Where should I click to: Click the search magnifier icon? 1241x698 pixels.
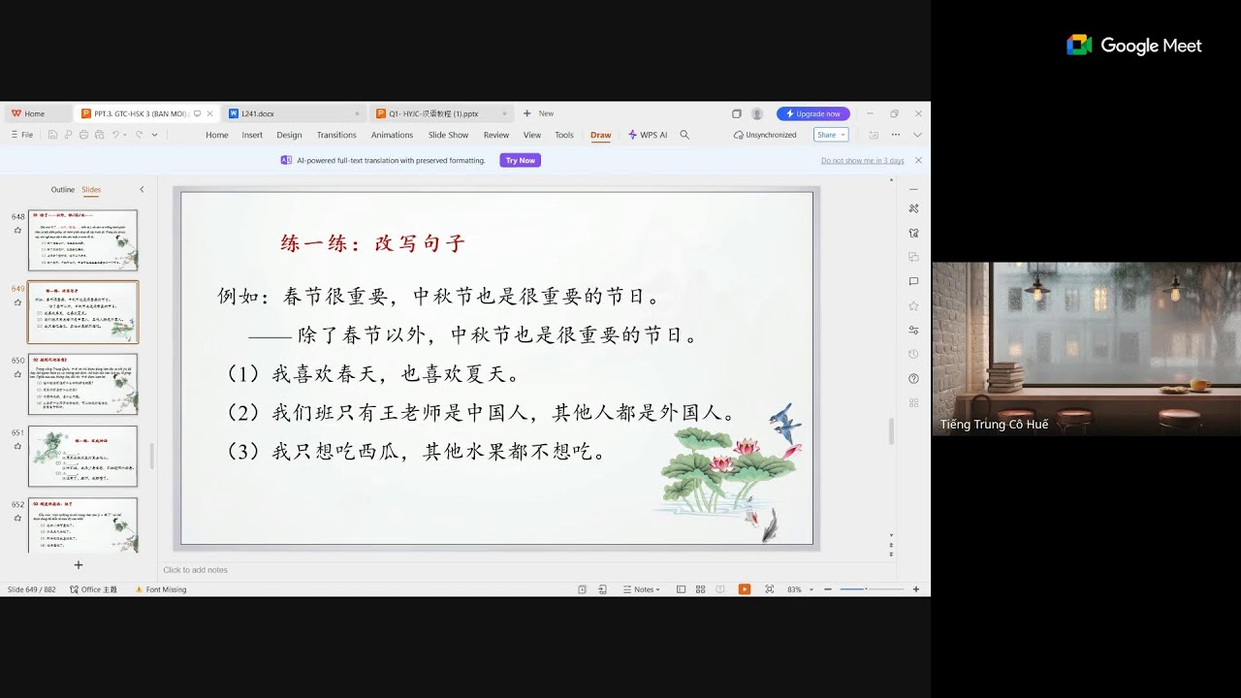pyautogui.click(x=684, y=135)
